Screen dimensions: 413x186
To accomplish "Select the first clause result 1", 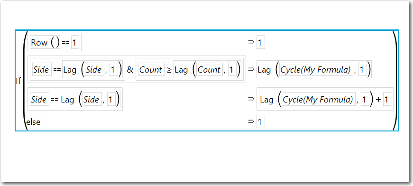I will point(260,43).
